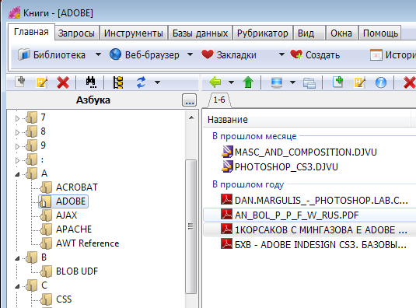Expand folder 9 in tree
The image size is (416, 308).
(x=18, y=146)
